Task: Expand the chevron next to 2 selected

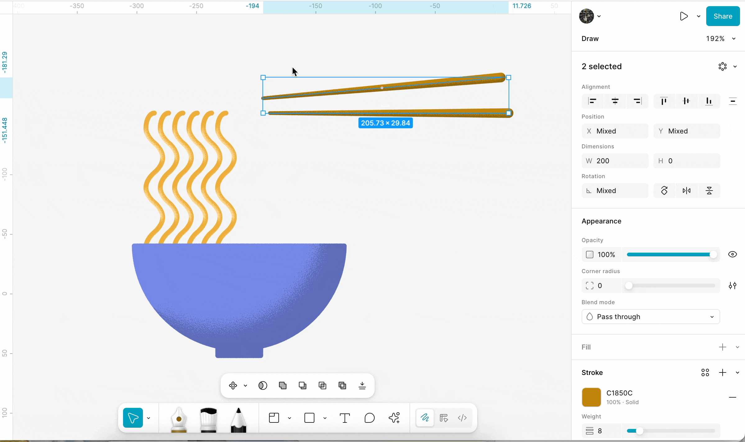Action: [735, 67]
